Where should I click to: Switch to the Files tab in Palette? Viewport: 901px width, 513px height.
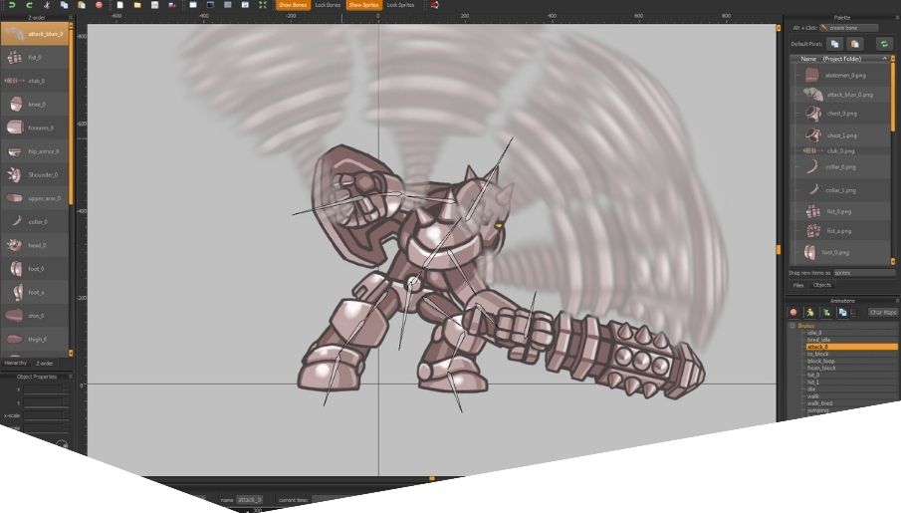pyautogui.click(x=798, y=285)
